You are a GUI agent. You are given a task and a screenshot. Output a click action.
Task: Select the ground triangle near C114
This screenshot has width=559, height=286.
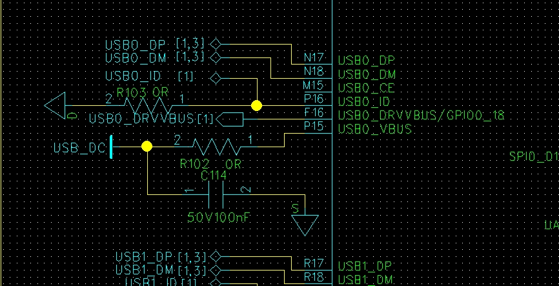tap(305, 225)
